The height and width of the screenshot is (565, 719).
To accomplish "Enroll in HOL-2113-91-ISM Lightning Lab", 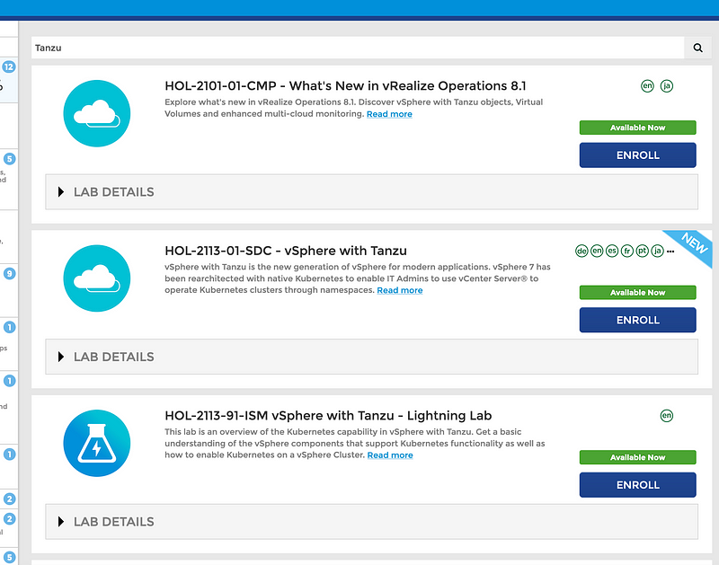I will (637, 485).
